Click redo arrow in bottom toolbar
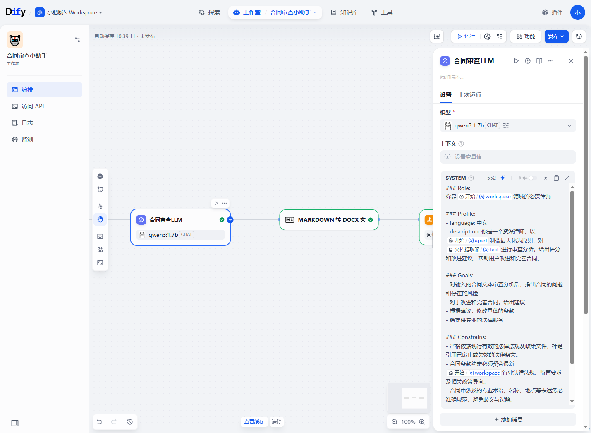This screenshot has height=433, width=591. 114,422
